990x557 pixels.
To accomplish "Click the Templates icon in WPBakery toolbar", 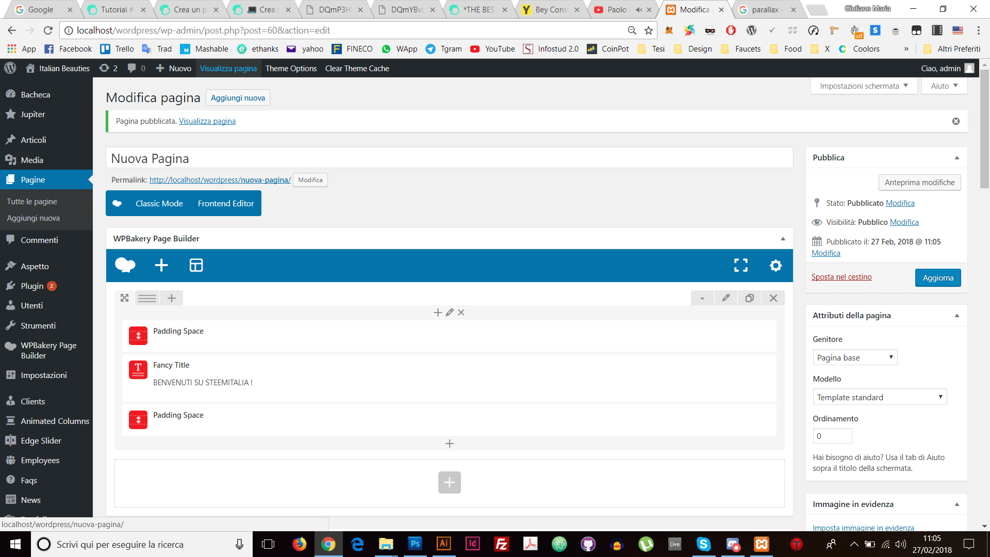I will tap(196, 265).
